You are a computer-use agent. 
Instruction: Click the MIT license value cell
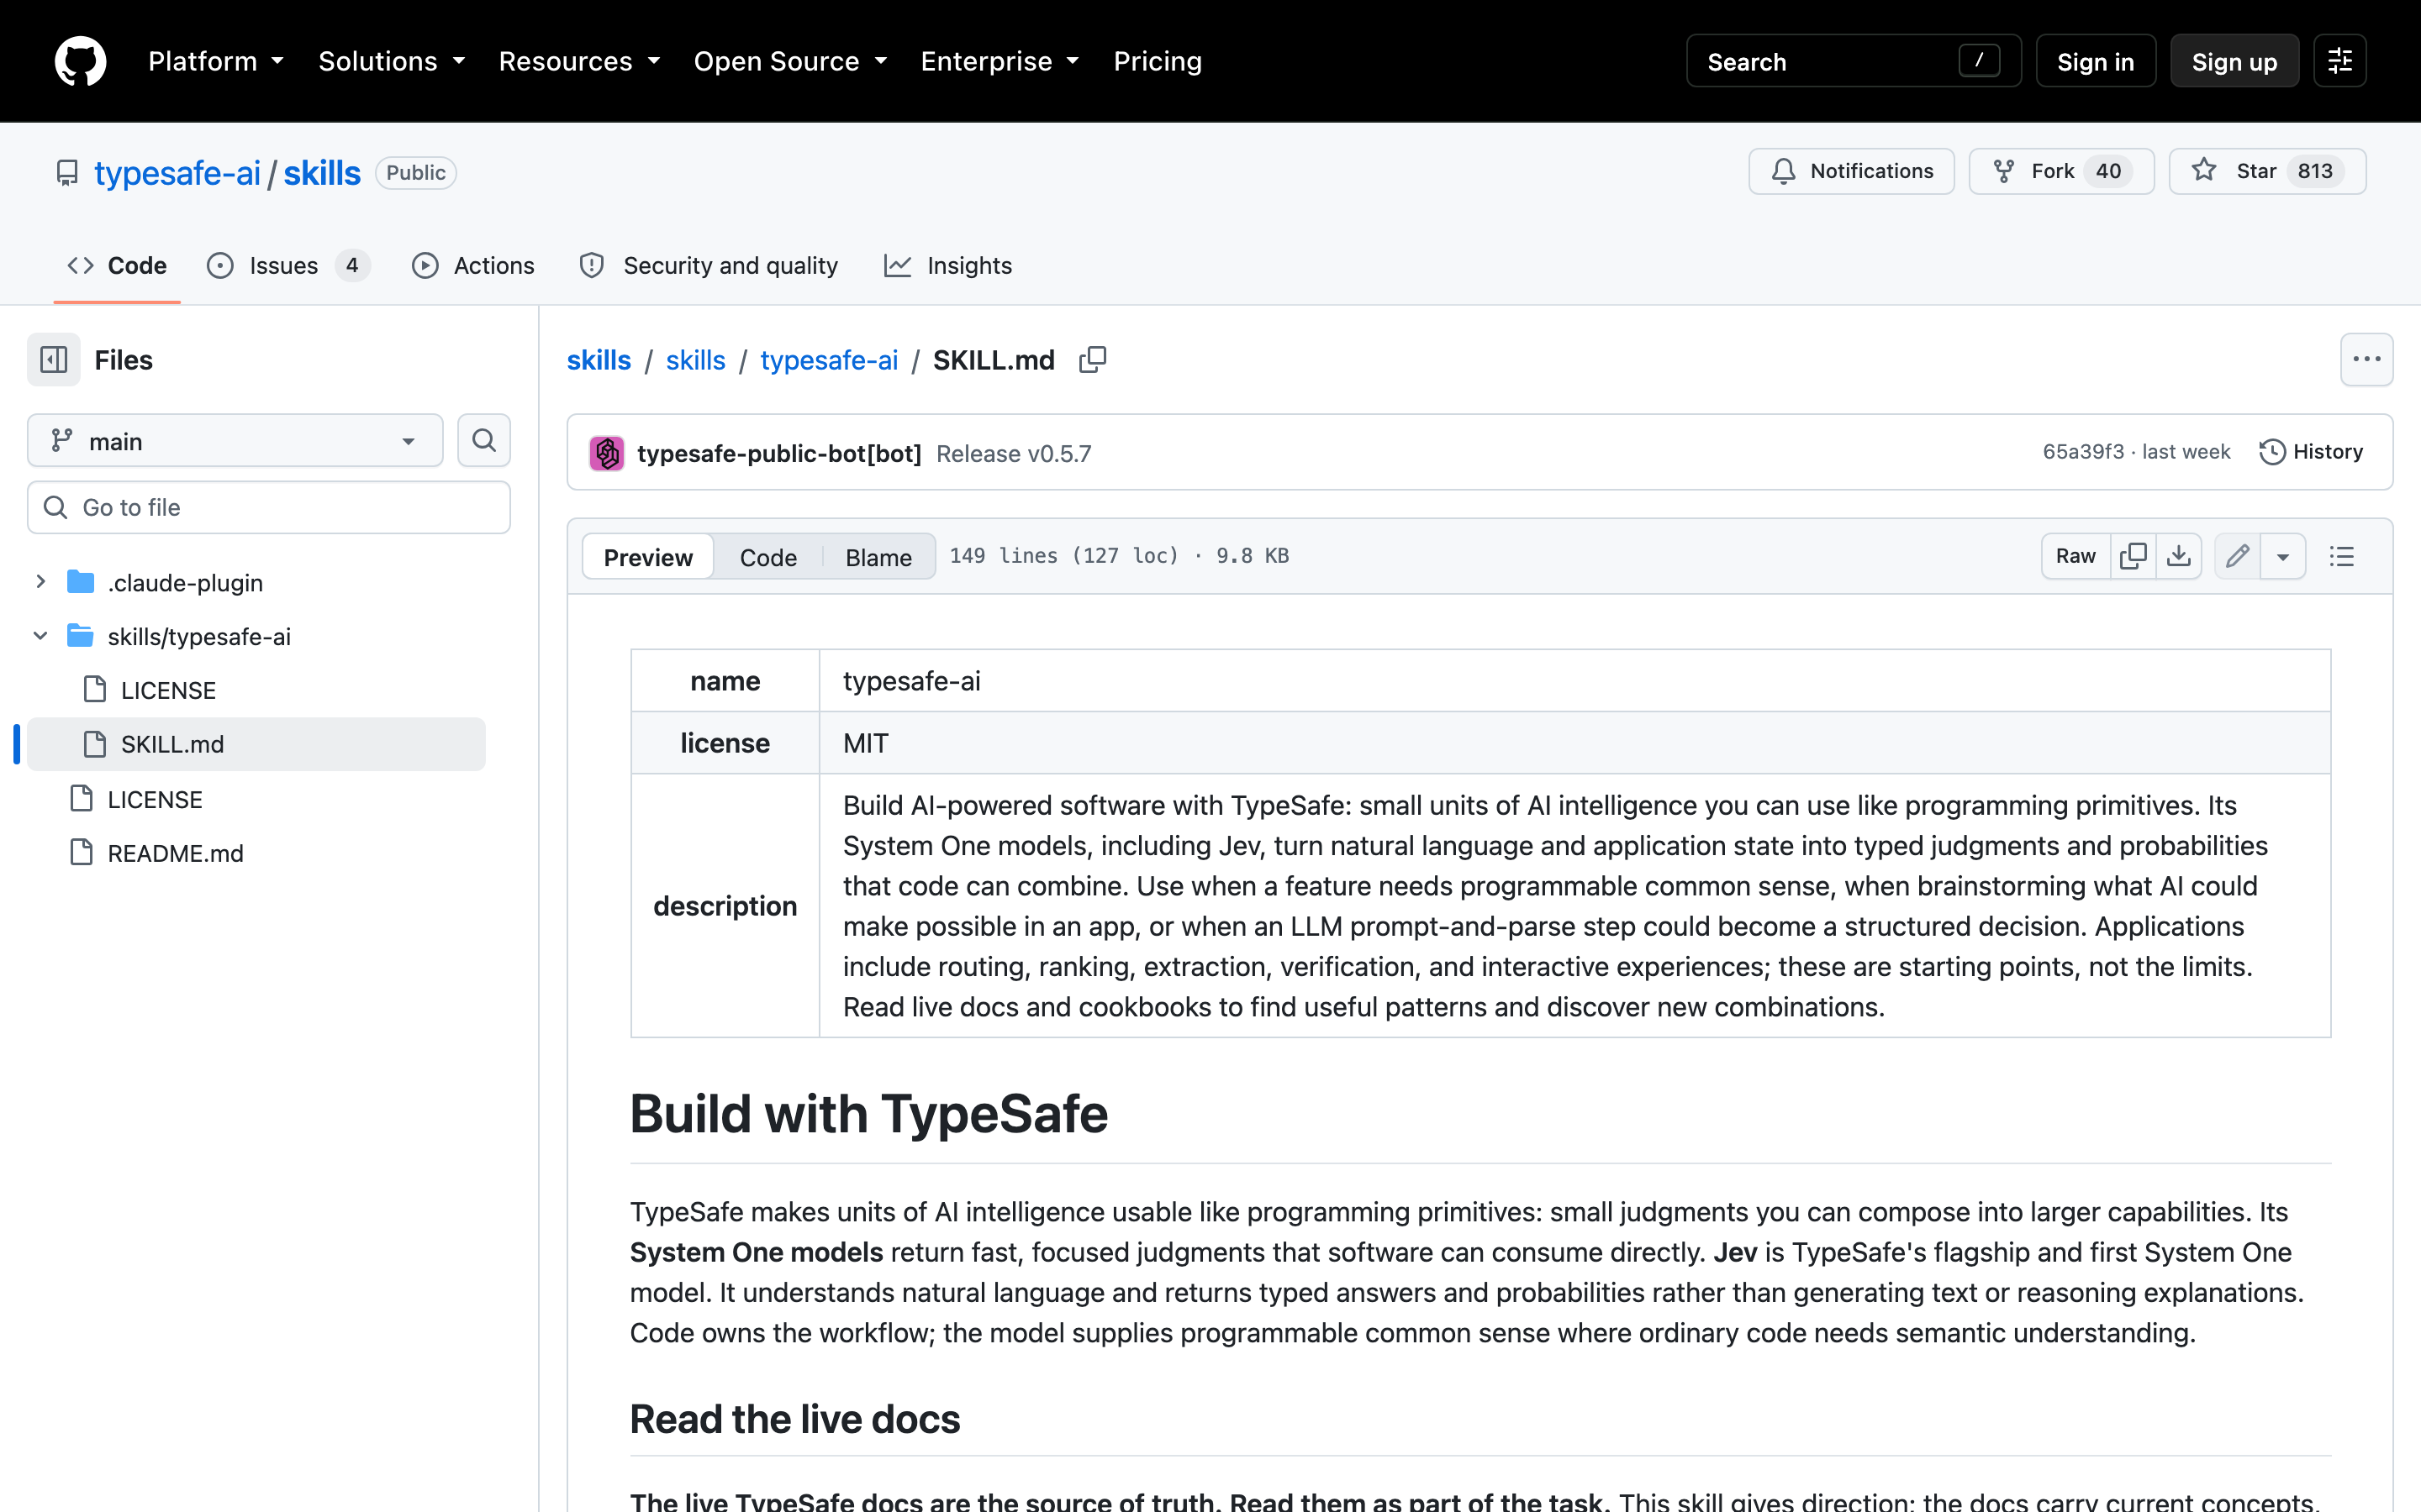pos(1574,743)
